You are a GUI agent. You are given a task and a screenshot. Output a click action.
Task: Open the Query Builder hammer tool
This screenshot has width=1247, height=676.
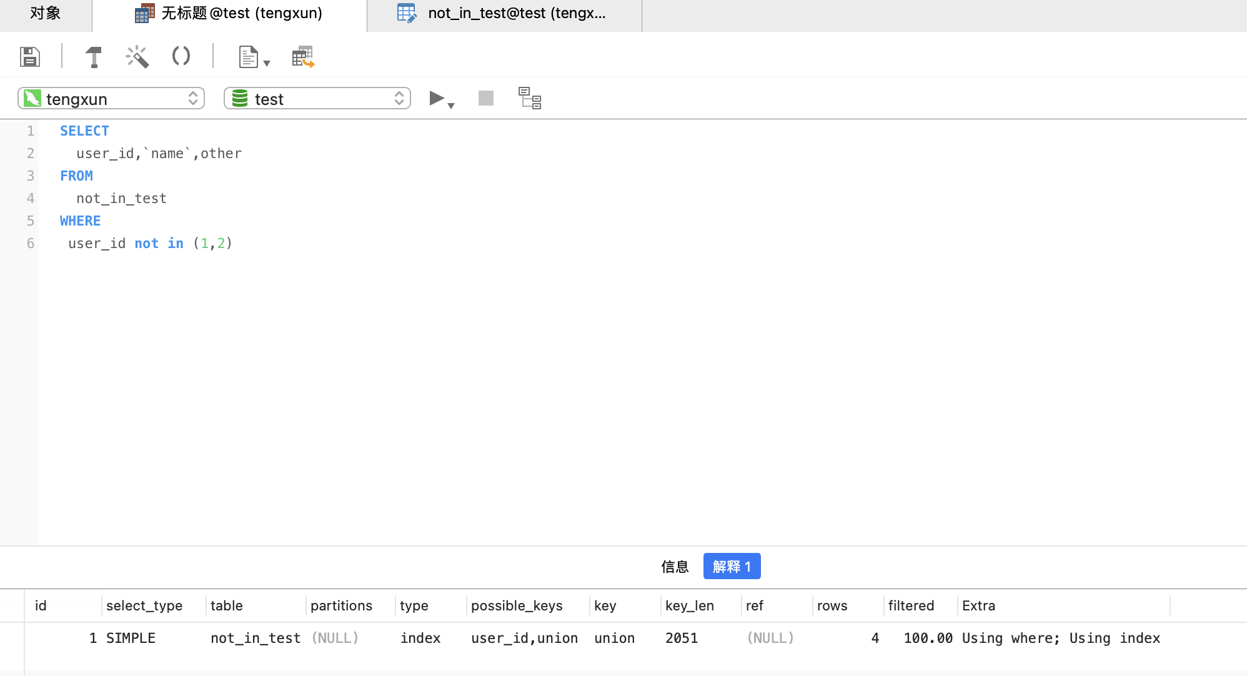(94, 57)
